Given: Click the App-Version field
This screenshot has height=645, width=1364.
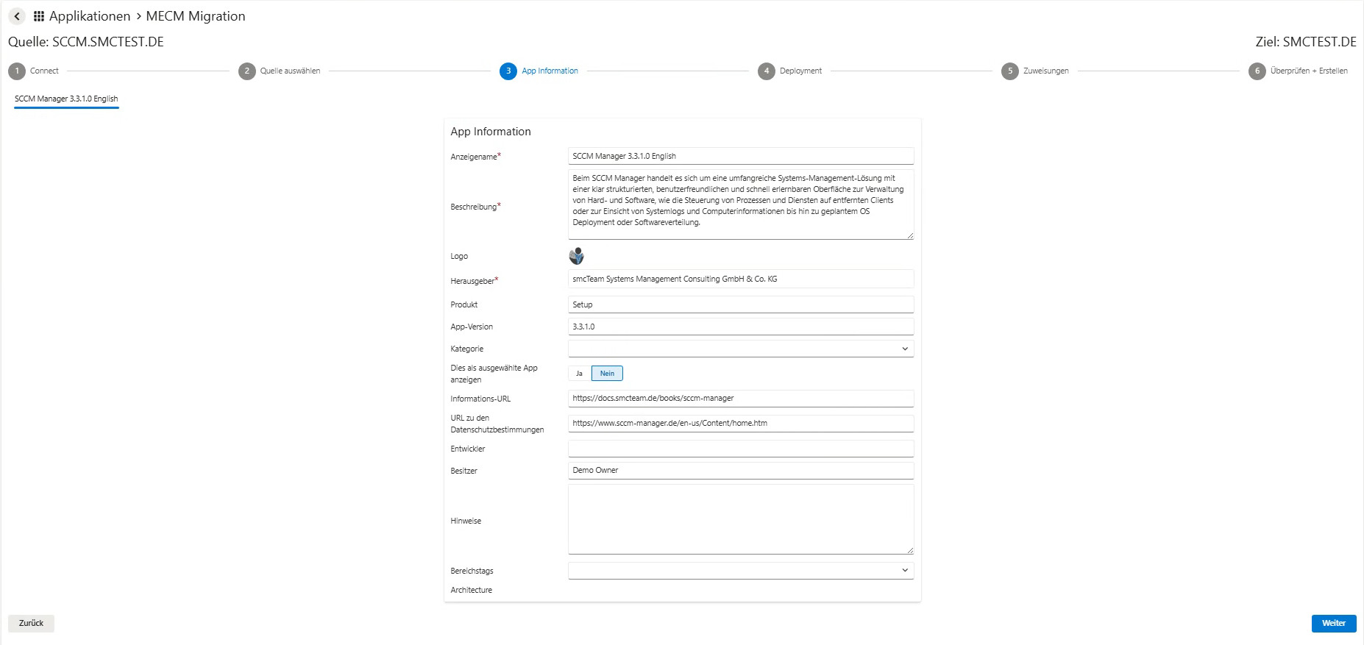Looking at the screenshot, I should coord(741,327).
